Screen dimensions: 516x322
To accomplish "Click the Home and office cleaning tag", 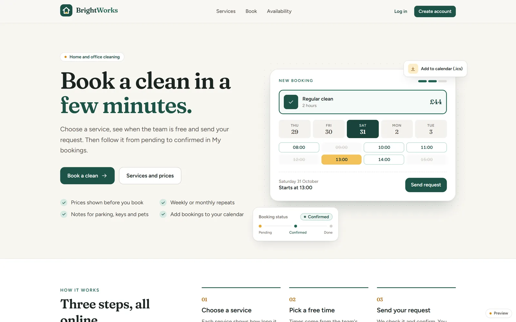I will [x=92, y=57].
